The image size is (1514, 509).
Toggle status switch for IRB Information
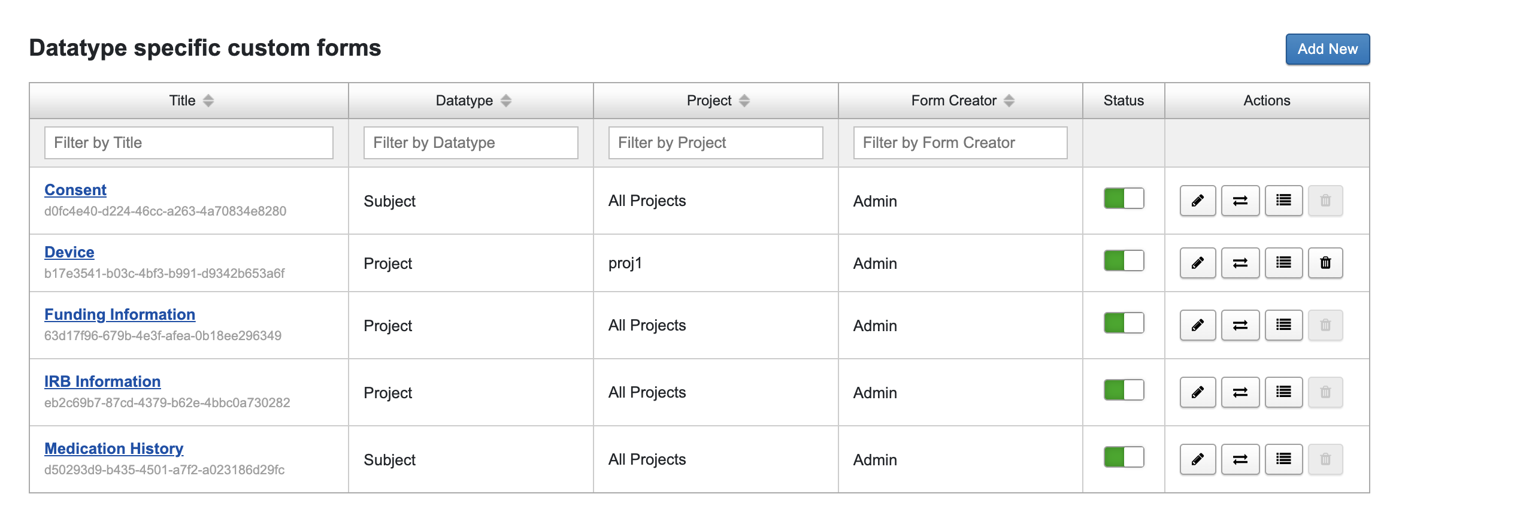(1124, 390)
